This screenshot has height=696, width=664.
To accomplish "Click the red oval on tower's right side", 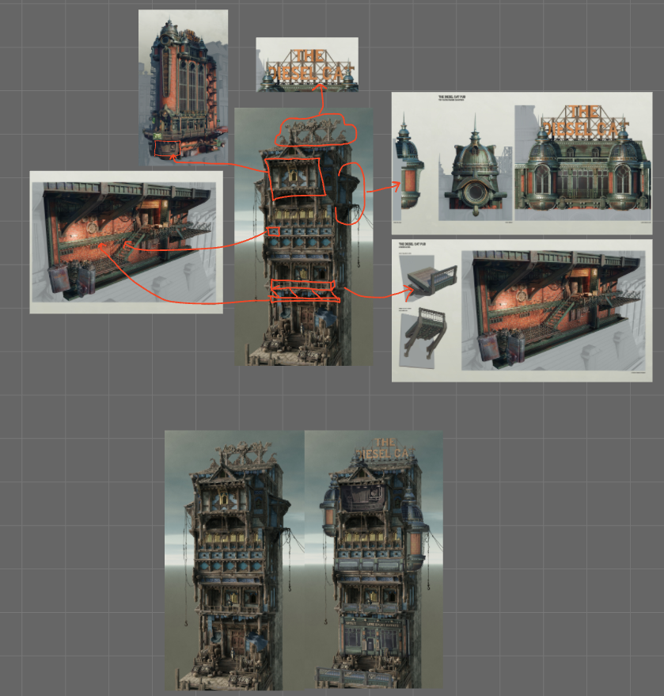I will coord(350,193).
